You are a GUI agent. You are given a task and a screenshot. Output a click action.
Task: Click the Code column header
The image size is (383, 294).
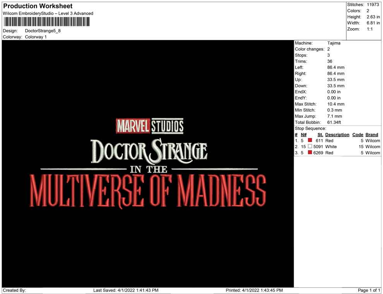click(357, 135)
